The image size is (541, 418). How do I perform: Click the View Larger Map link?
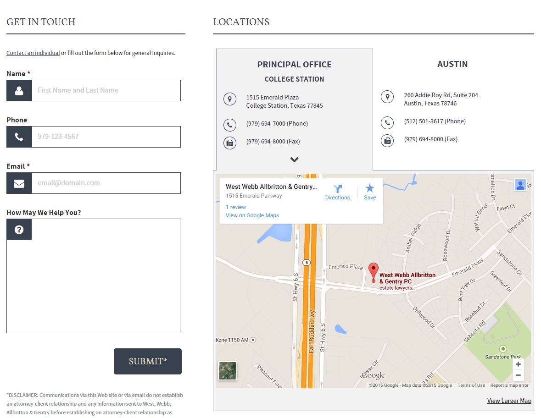click(509, 401)
